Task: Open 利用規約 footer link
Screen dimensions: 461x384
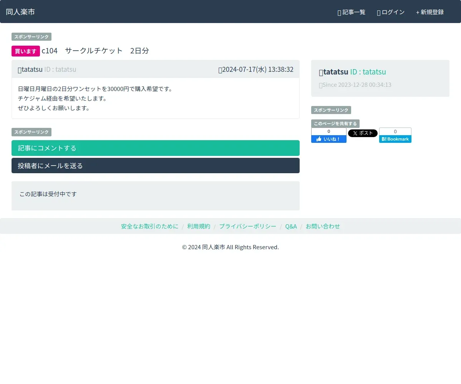Action: [x=199, y=226]
